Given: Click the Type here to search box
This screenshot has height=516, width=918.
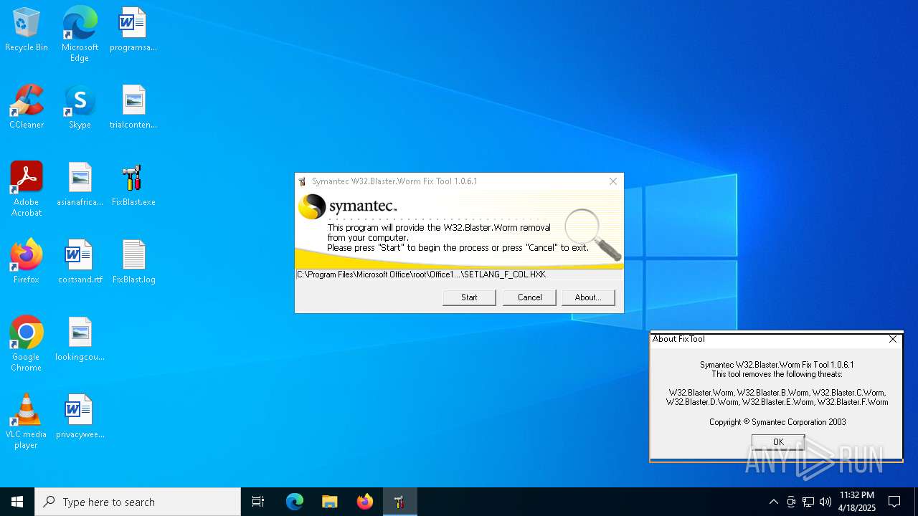Looking at the screenshot, I should (x=138, y=502).
